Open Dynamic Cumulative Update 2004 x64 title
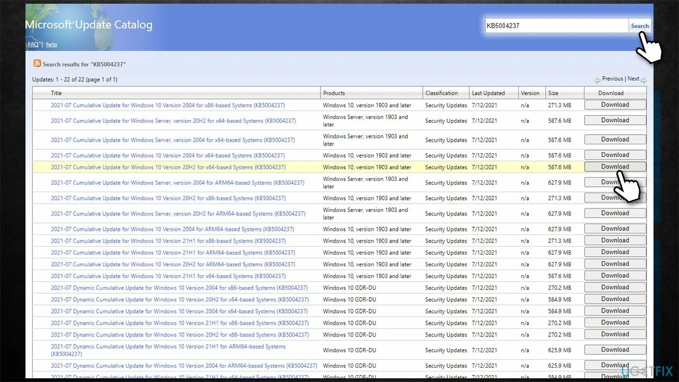The image size is (679, 382). tap(179, 311)
